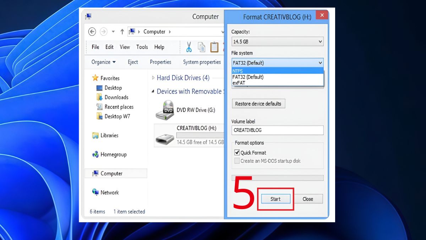Go up one folder level
426x240 pixels.
122,32
